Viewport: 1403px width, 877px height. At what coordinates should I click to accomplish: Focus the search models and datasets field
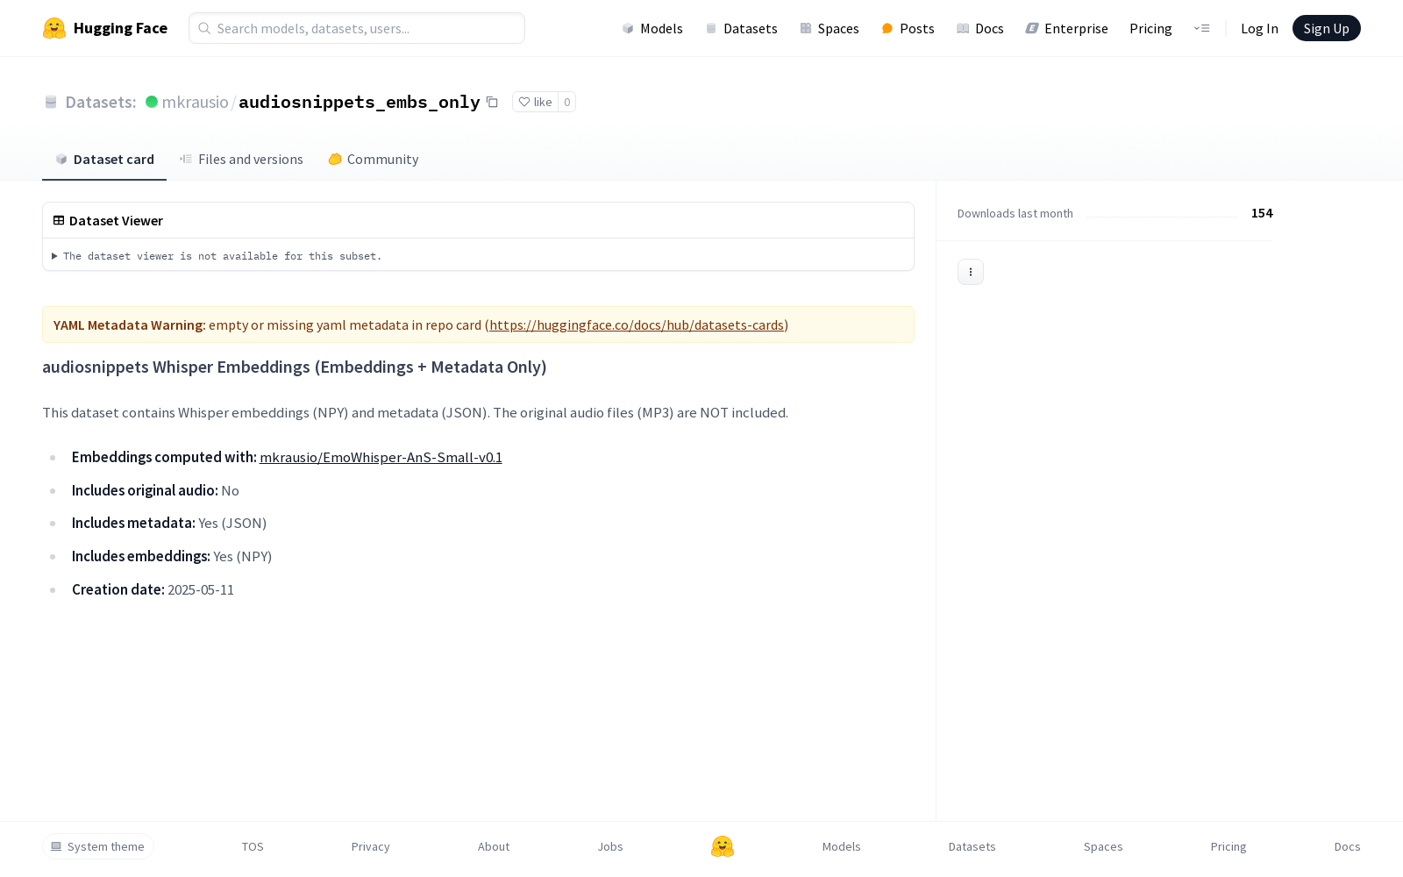[x=357, y=28]
